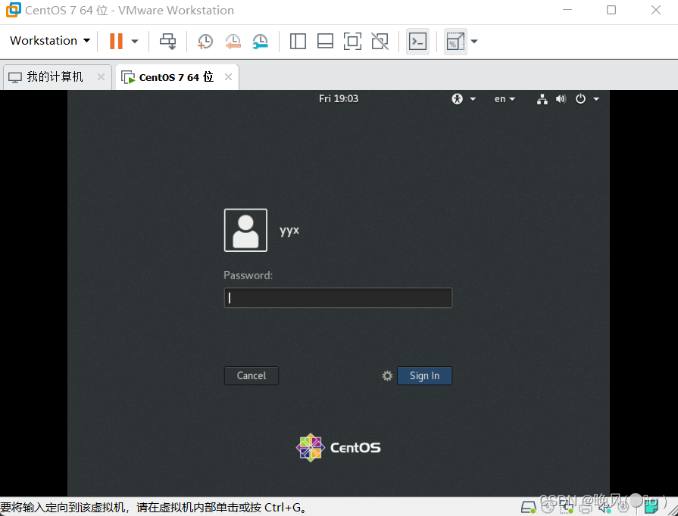Click the yyx username label
Image resolution: width=678 pixels, height=516 pixels.
point(289,230)
